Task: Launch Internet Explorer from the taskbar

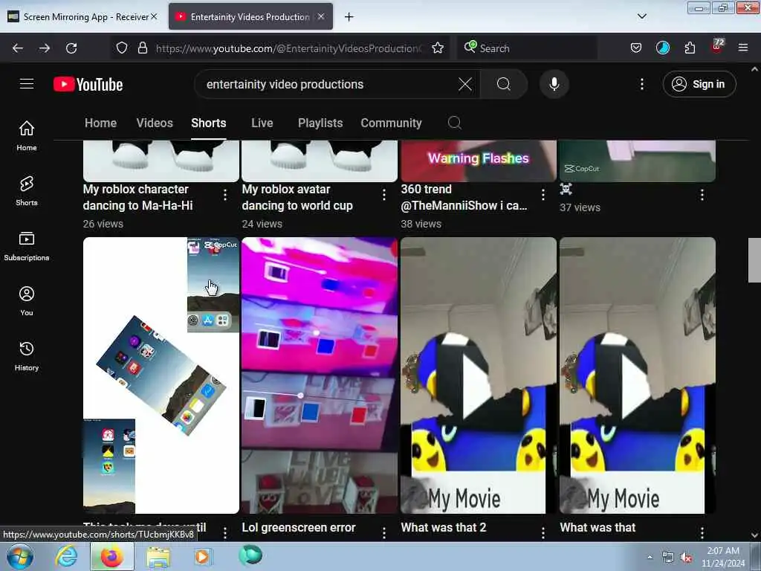Action: click(66, 556)
